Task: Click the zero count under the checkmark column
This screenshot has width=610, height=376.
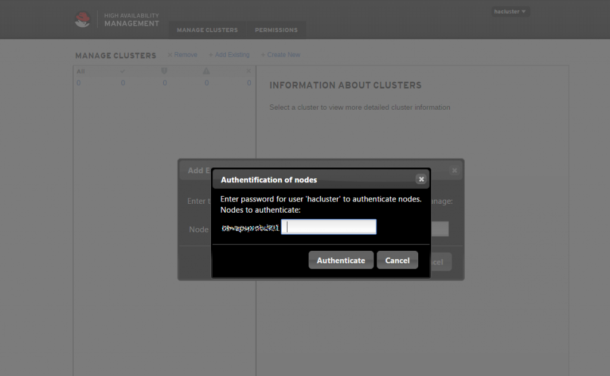Action: click(123, 83)
